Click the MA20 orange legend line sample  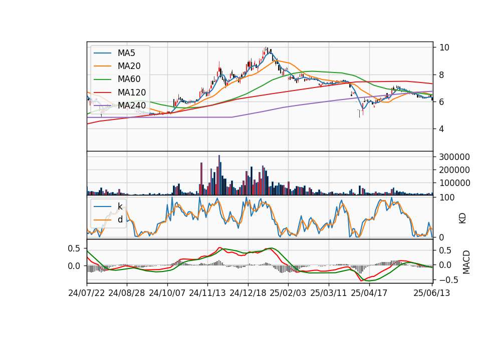click(102, 66)
